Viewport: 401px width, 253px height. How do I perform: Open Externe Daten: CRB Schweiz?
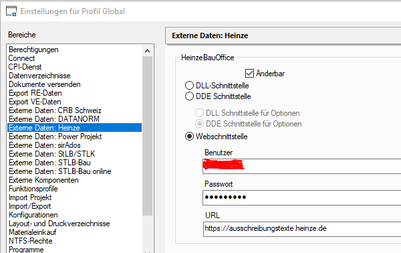click(74, 110)
